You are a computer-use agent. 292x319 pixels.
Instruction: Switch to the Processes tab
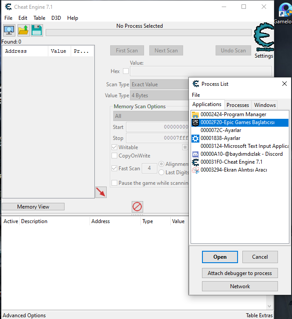(x=238, y=105)
